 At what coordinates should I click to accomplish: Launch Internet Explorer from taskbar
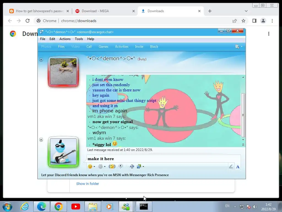pyautogui.click(x=24, y=206)
